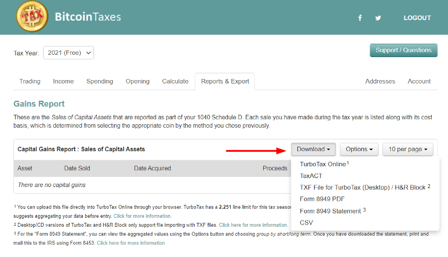
Task: Click 'Capital Gains Report : Sales of Capital Assets' title
Action: [81, 149]
